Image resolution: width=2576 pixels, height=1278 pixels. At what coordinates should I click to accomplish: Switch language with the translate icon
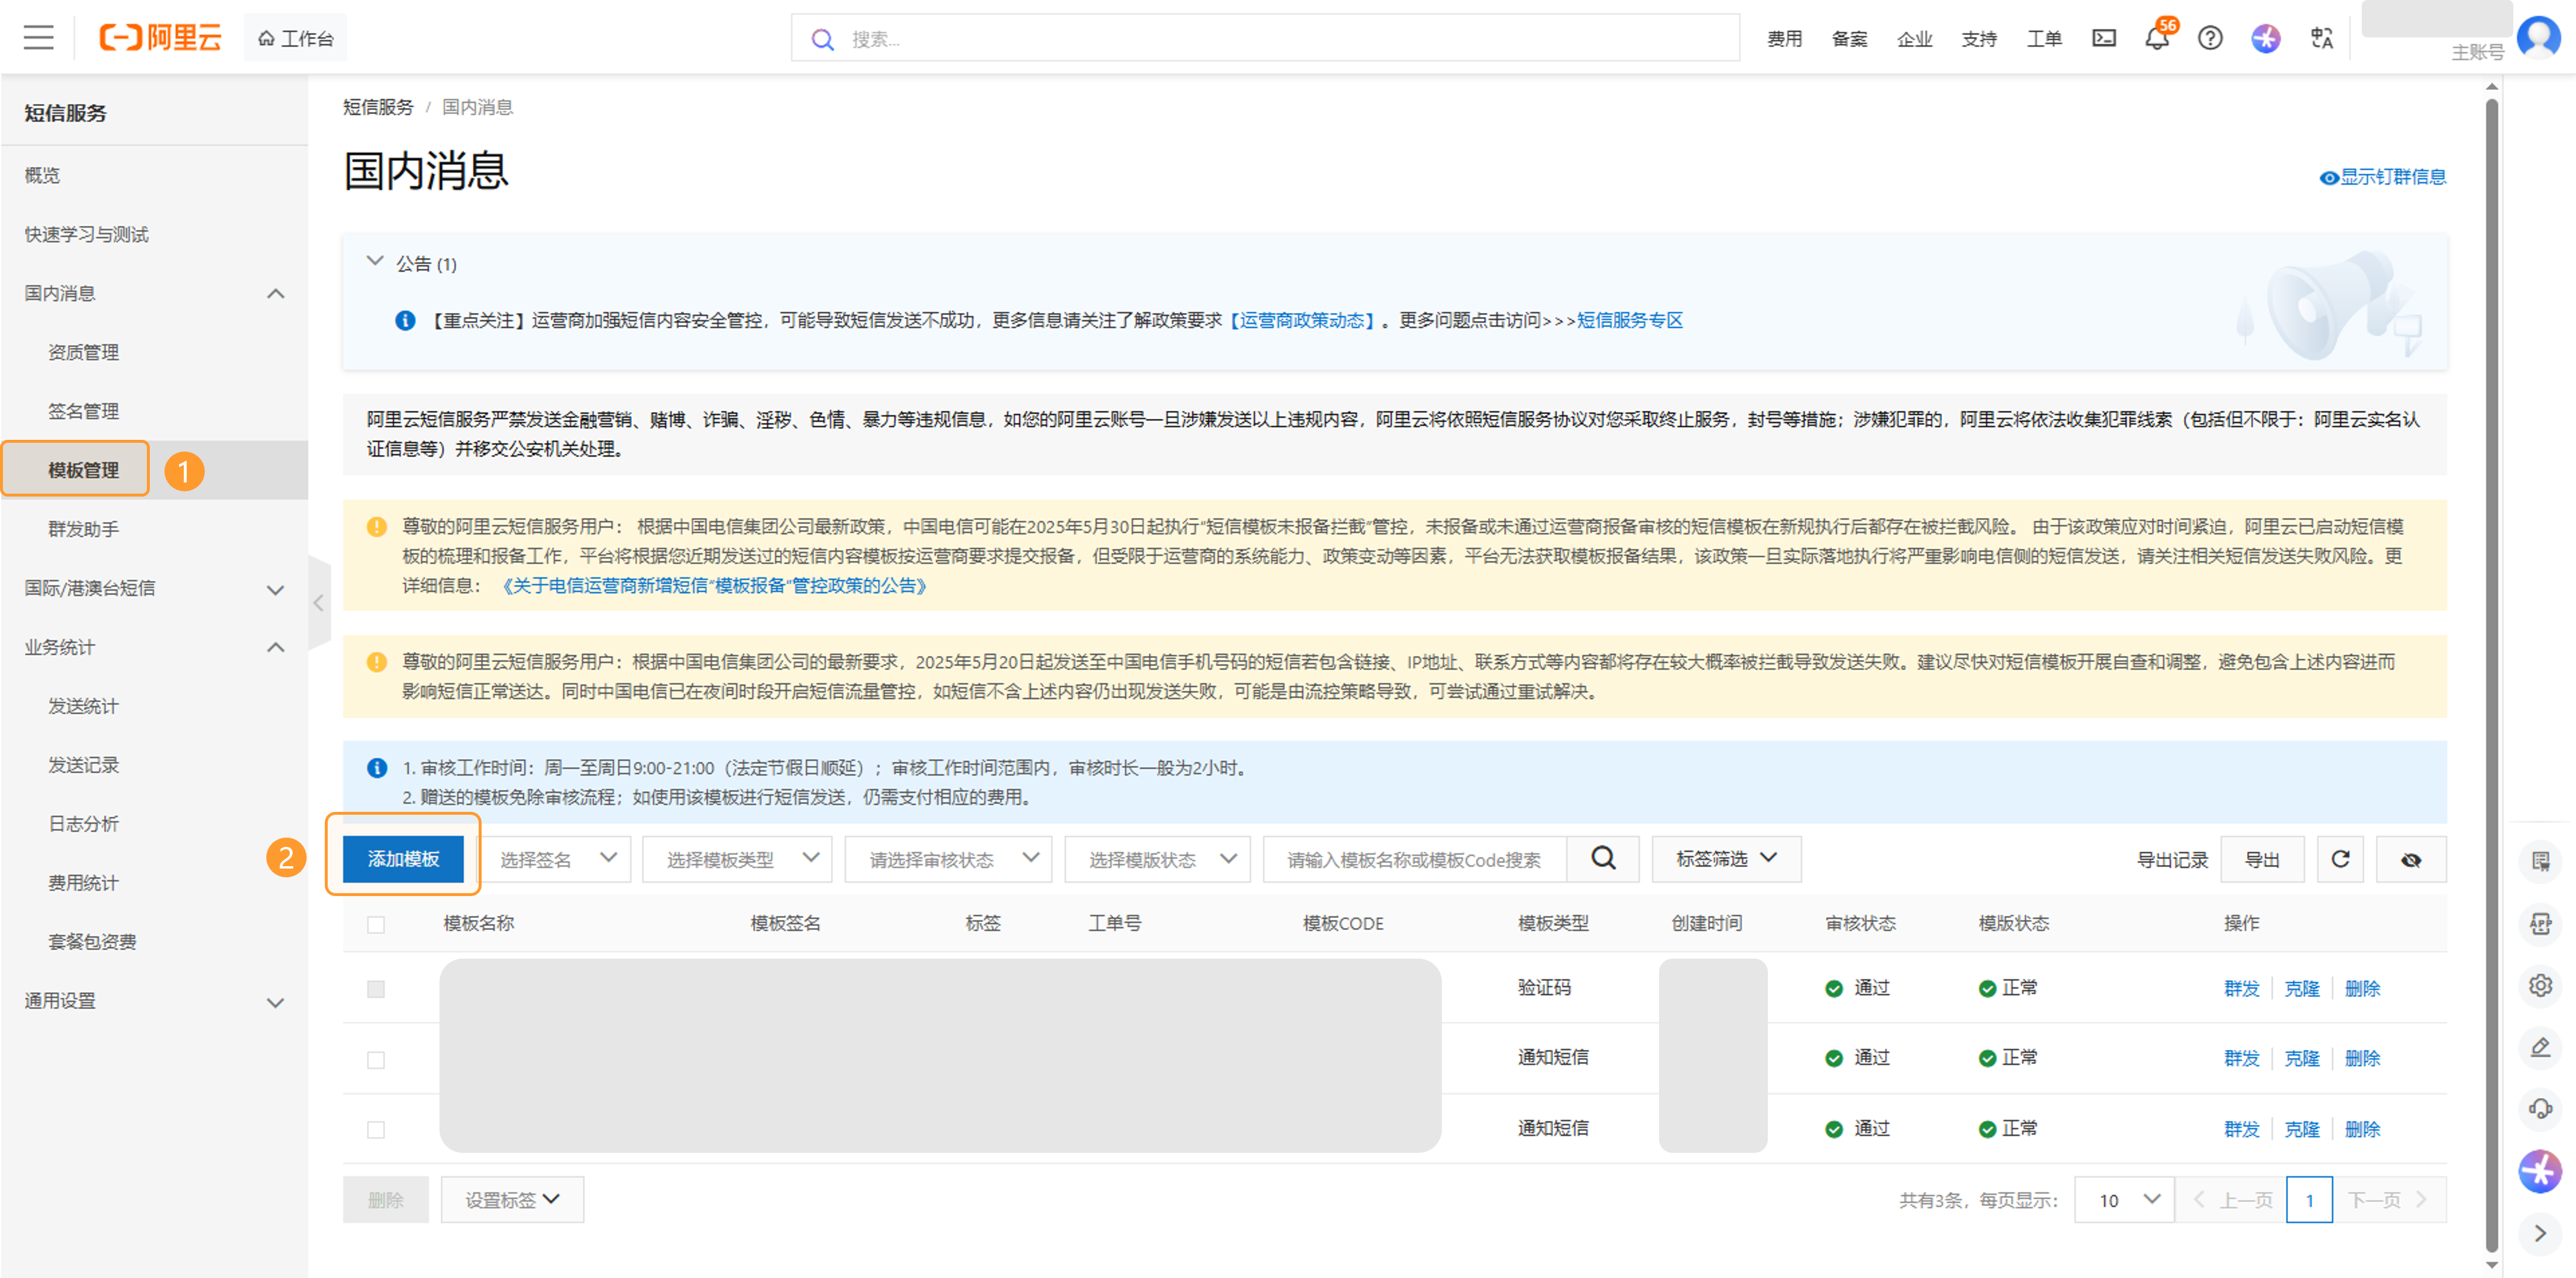coord(2321,38)
